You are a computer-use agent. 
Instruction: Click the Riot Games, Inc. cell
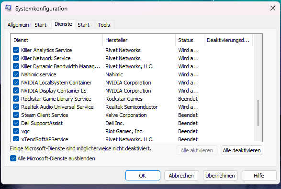point(124,131)
